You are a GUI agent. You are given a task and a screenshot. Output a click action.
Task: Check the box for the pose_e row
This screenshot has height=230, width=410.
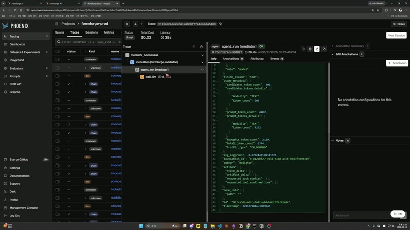tap(57, 182)
